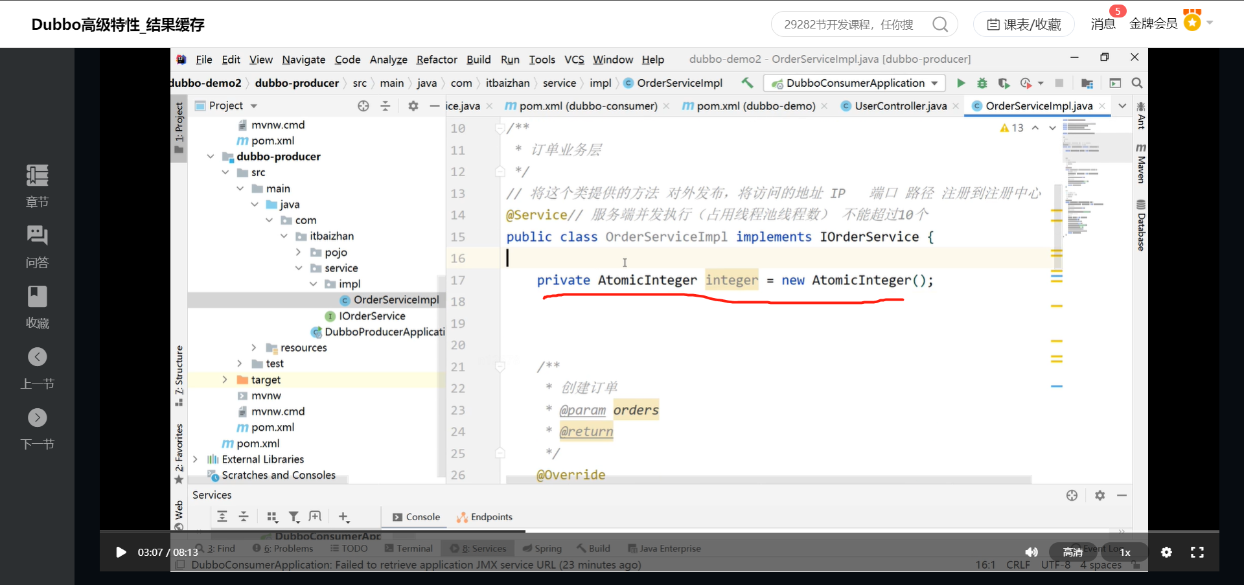The width and height of the screenshot is (1244, 585).
Task: Toggle the 1: Project side tool window
Action: [179, 128]
